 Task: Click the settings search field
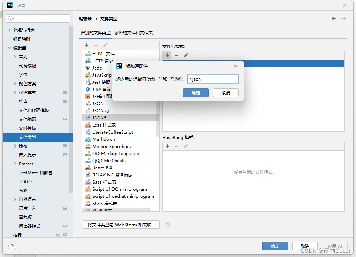(x=38, y=19)
